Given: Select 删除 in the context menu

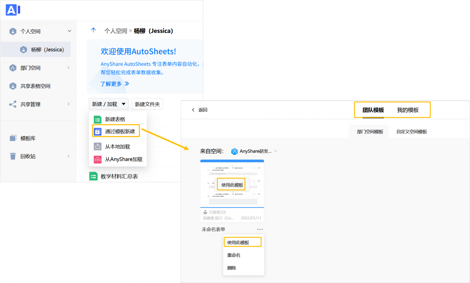Looking at the screenshot, I should coord(244,268).
